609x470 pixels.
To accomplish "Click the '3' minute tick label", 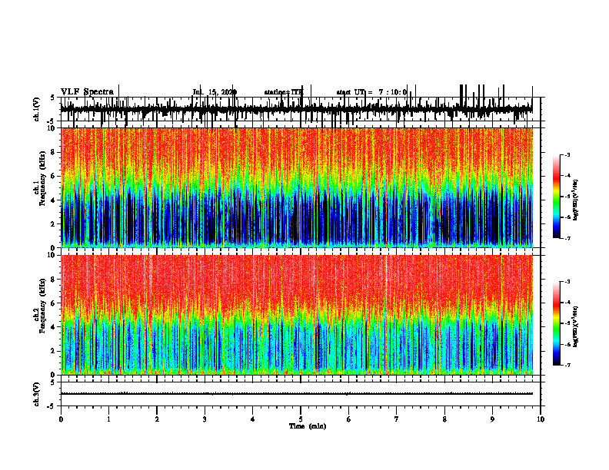I will tap(205, 419).
